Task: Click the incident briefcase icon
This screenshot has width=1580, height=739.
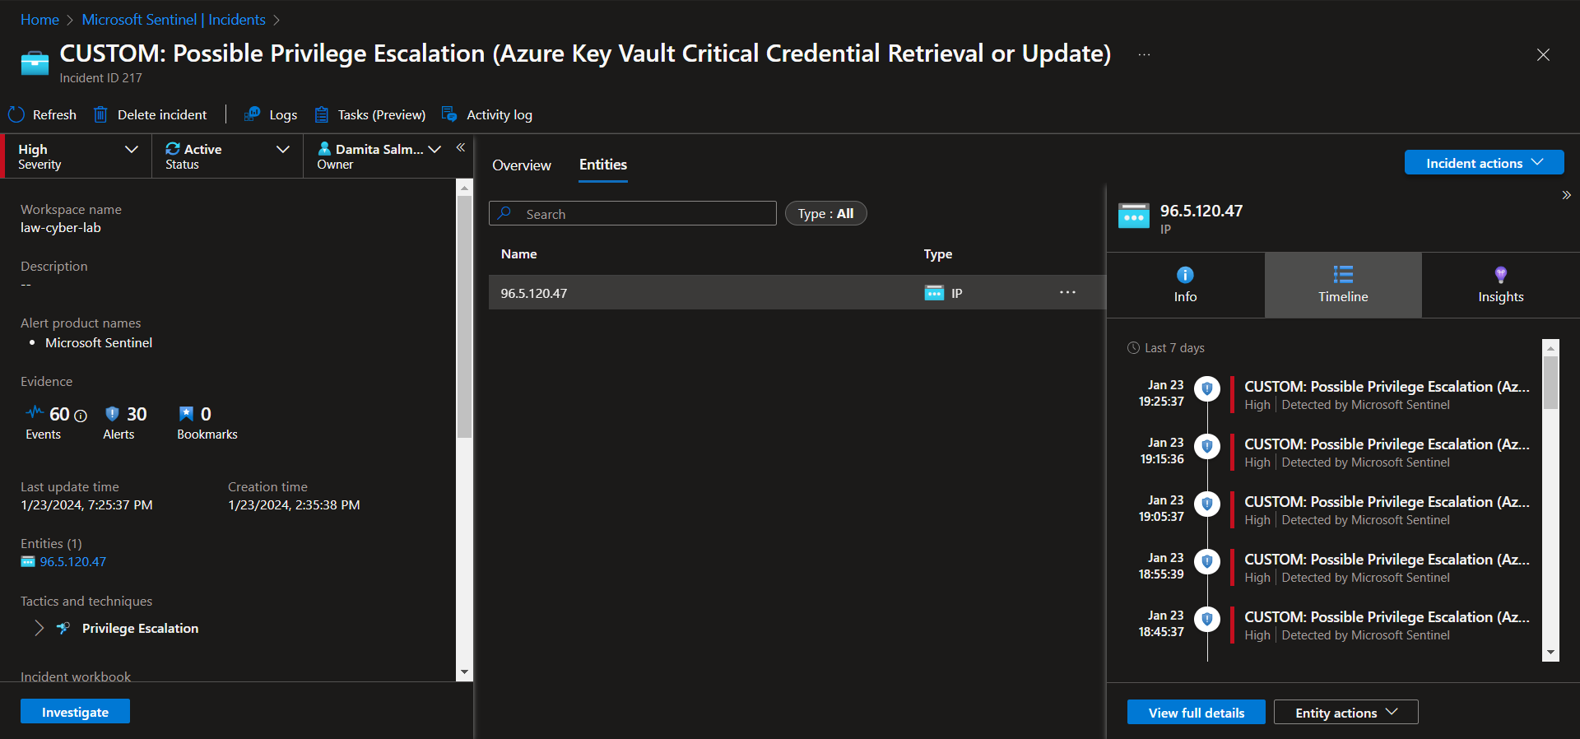Action: tap(35, 63)
